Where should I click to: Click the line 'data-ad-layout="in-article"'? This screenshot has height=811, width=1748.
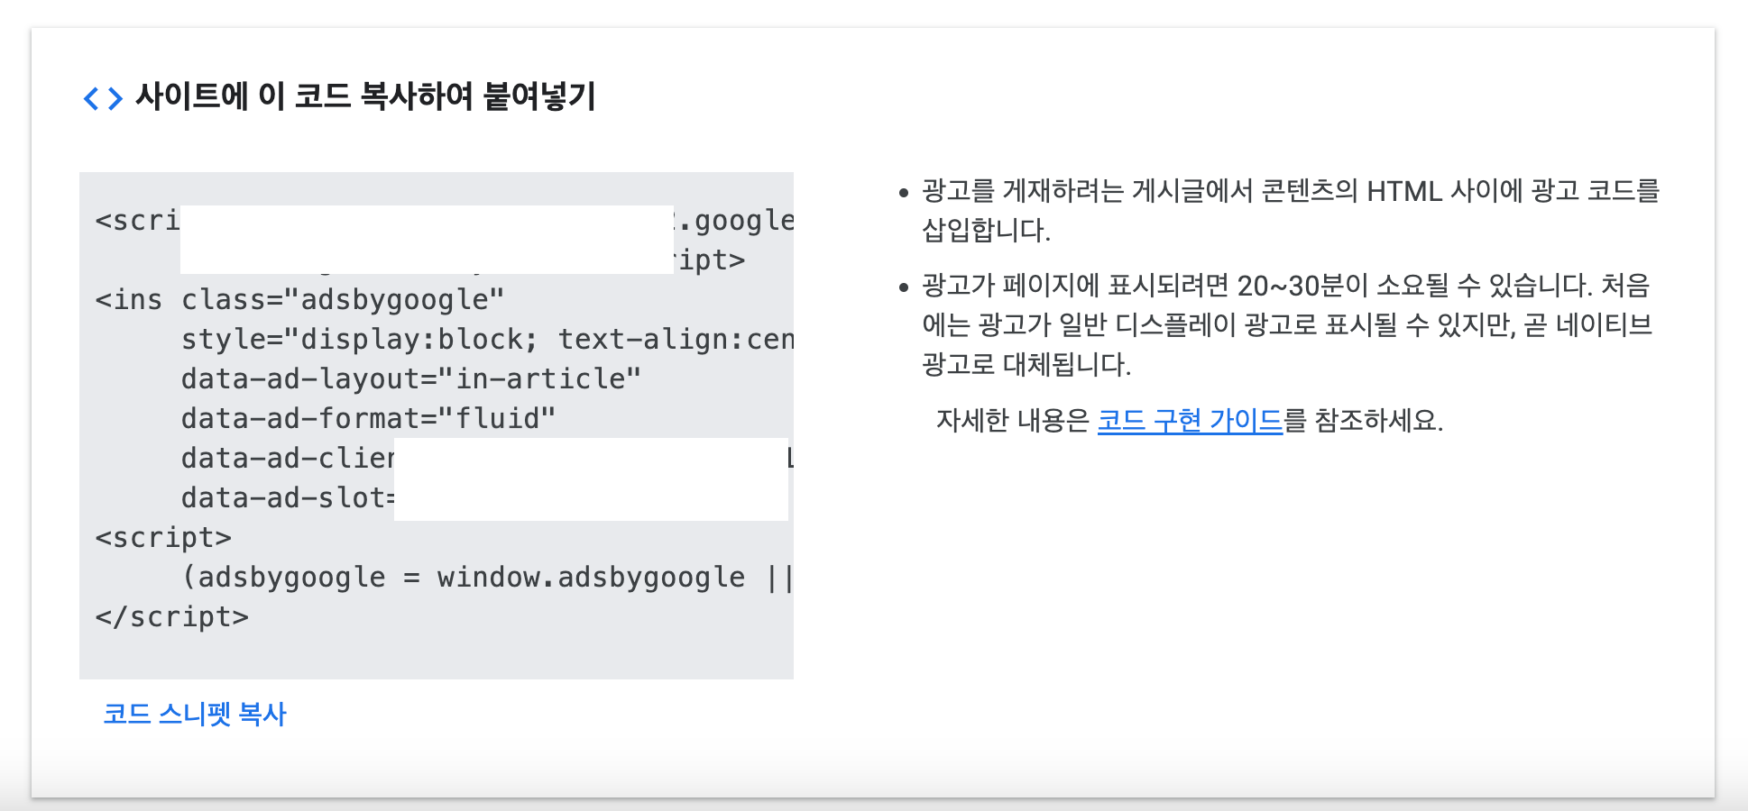411,378
